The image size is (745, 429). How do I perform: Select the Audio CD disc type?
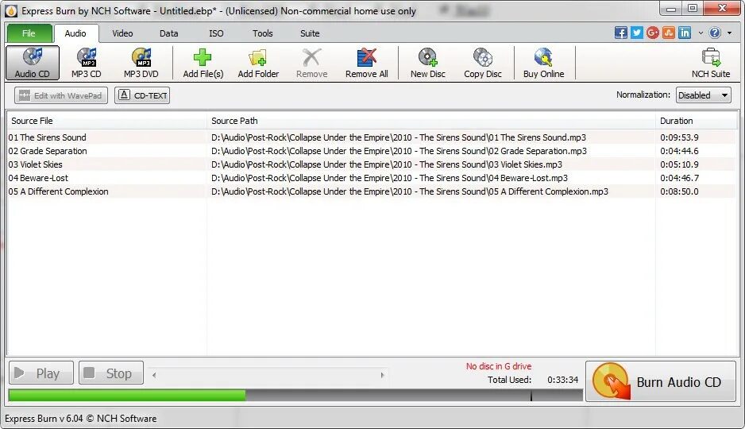33,63
